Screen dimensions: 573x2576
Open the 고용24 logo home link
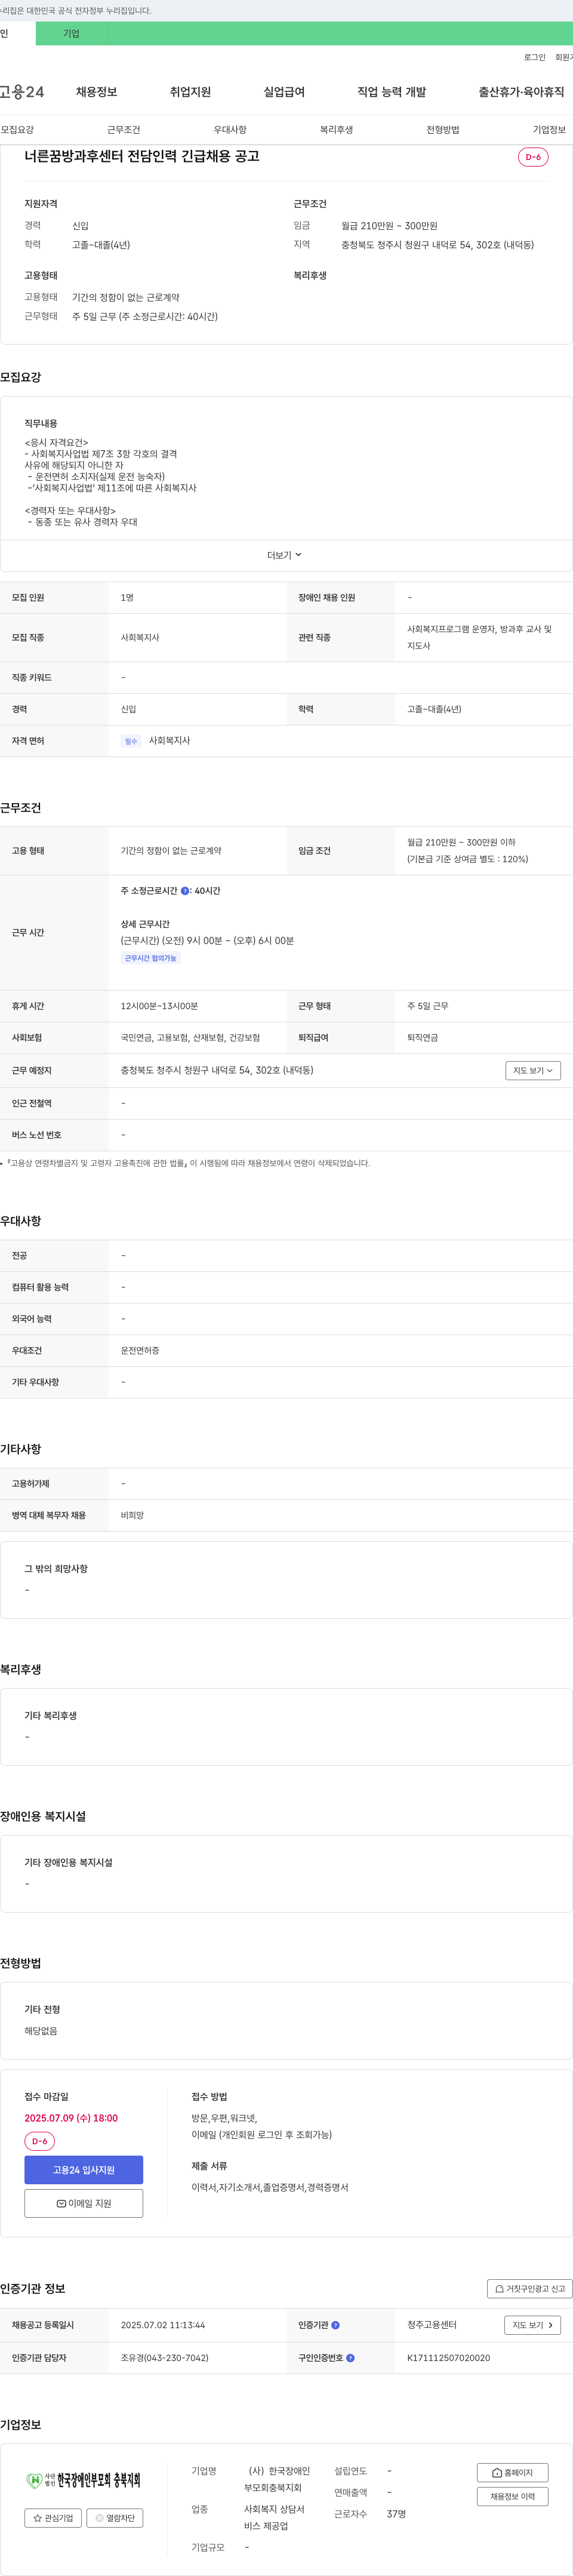tap(22, 92)
